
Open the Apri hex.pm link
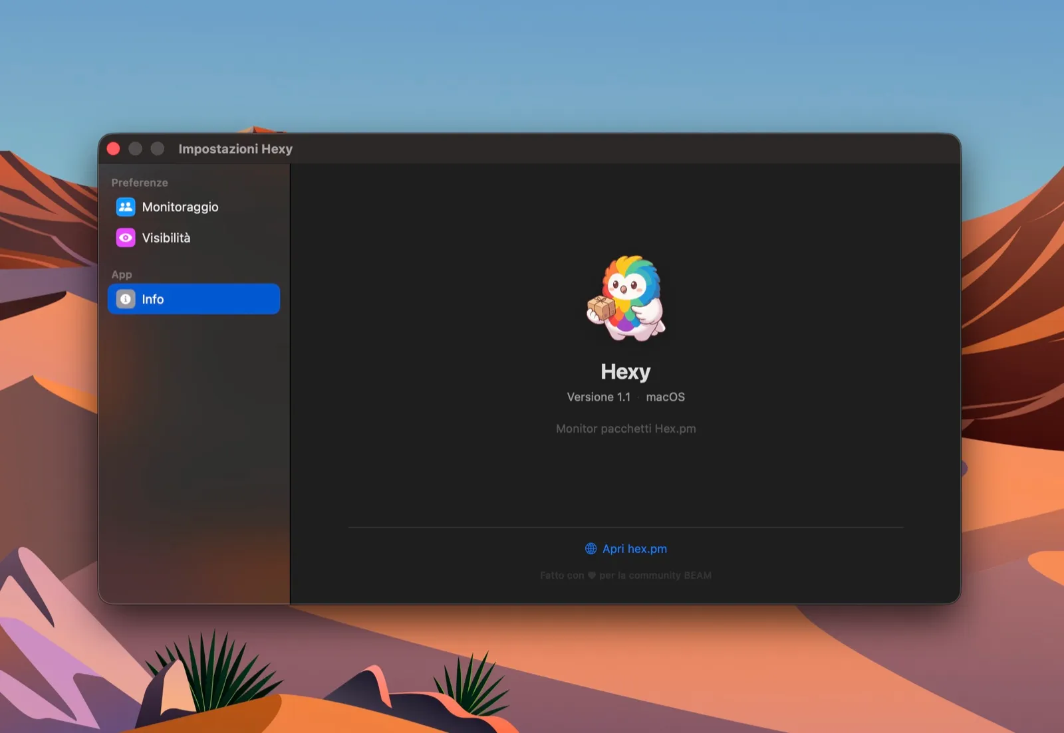click(x=626, y=548)
